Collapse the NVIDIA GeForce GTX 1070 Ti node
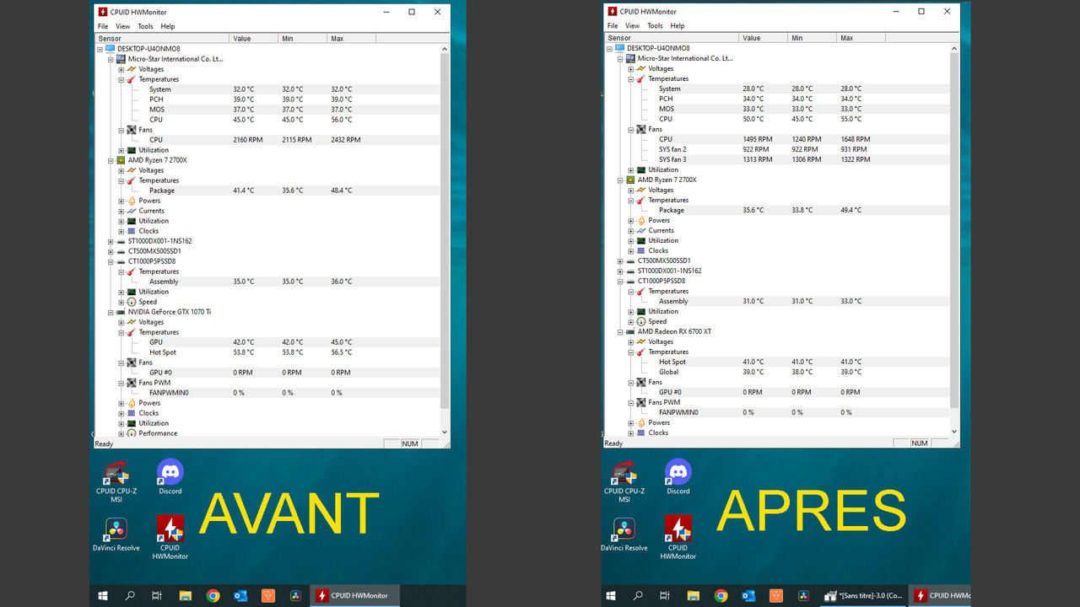The width and height of the screenshot is (1080, 607). pyautogui.click(x=111, y=312)
